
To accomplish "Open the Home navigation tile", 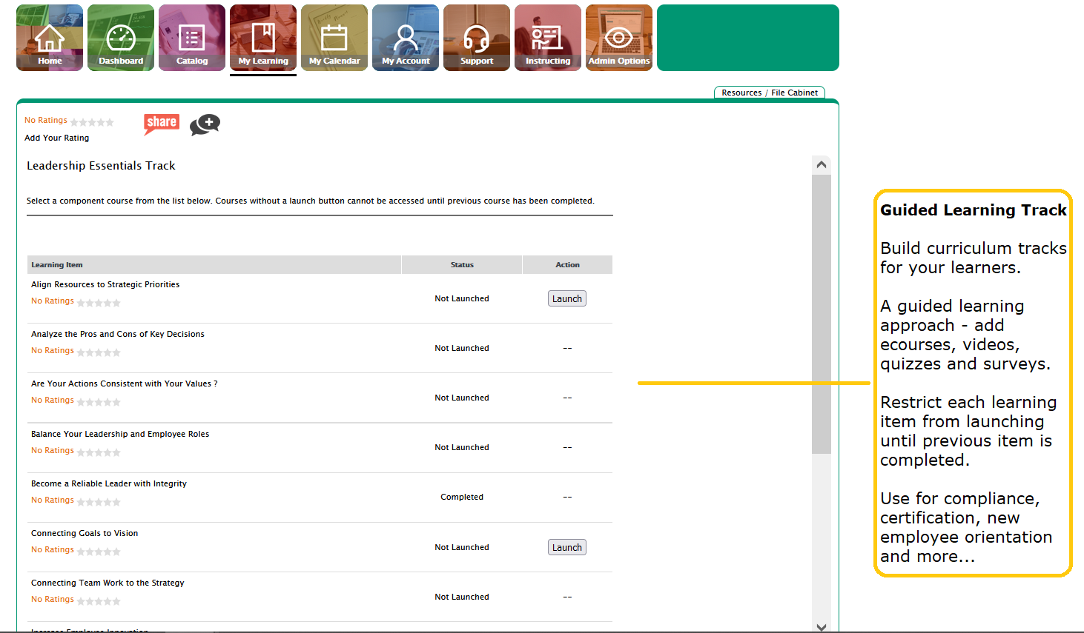I will coord(50,38).
